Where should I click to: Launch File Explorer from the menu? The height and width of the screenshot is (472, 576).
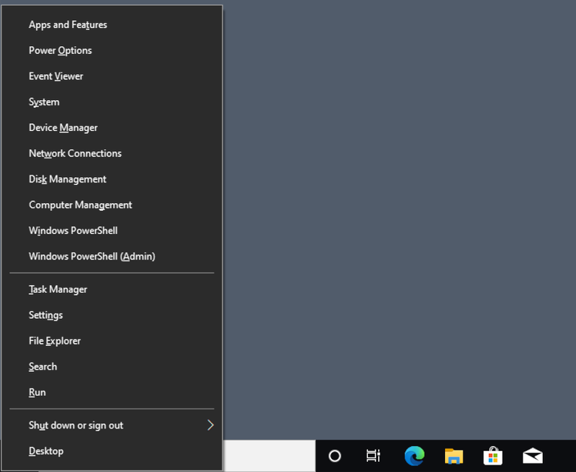[x=112, y=340]
